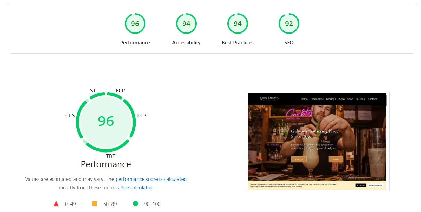This screenshot has height=212, width=421.
Task: Click the large central 96 performance gauge
Action: 106,121
